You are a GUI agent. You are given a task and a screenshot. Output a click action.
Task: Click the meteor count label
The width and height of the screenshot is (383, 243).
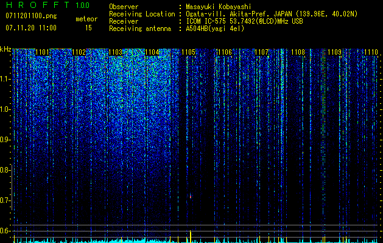point(86,19)
